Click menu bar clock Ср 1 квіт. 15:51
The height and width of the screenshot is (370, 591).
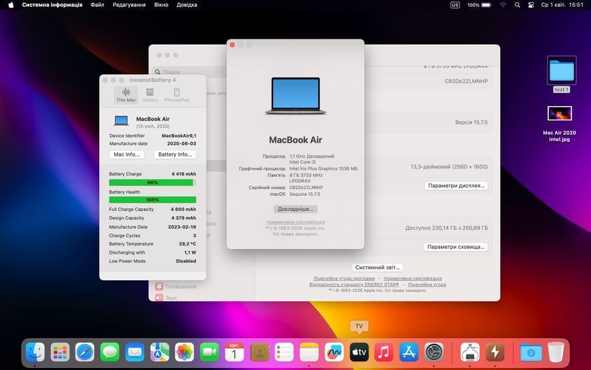point(562,5)
